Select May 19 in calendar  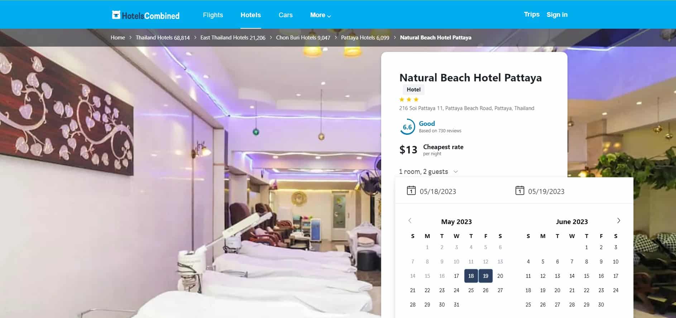tap(485, 276)
